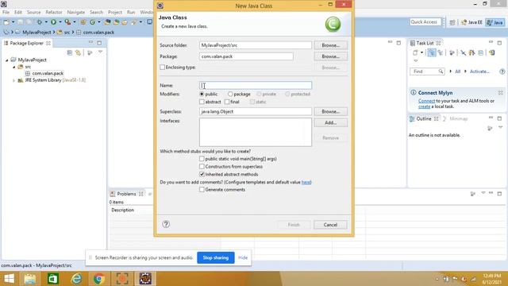Open File Explorer from the taskbar
This screenshot has width=508, height=286.
pyautogui.click(x=30, y=279)
